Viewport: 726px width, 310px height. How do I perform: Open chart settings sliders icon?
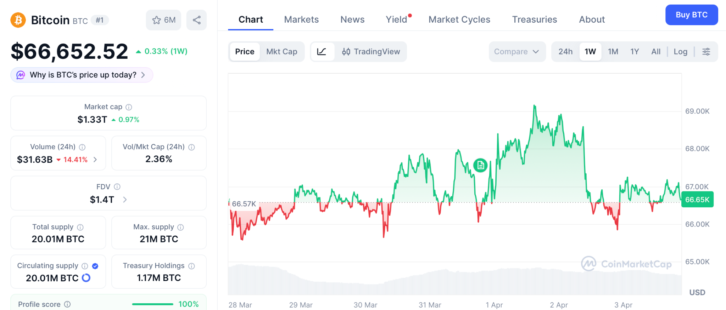pos(706,52)
